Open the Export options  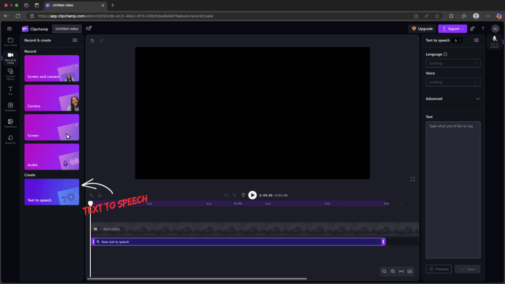point(452,28)
